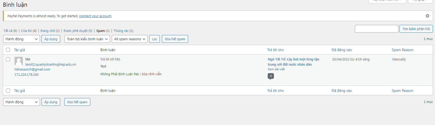Switch to the Tất cả comments filter
Screen dimensions: 435x125
point(8,31)
